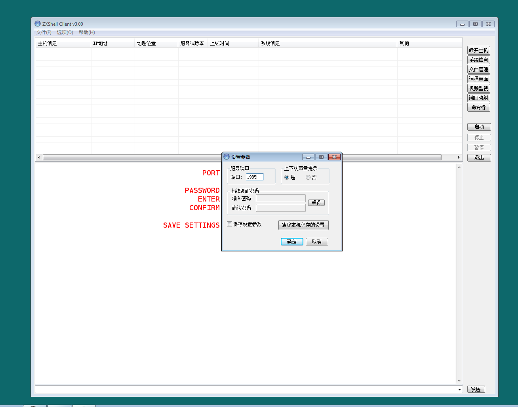Image resolution: width=518 pixels, height=407 pixels.
Task: Click the 清除本机保存的设置 button
Action: tap(303, 225)
